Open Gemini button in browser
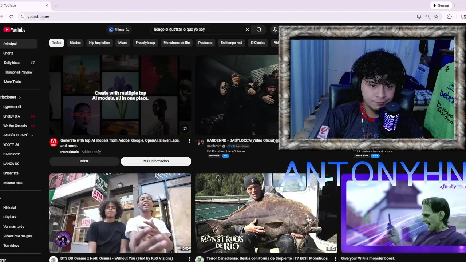The image size is (466, 262). 441,5
